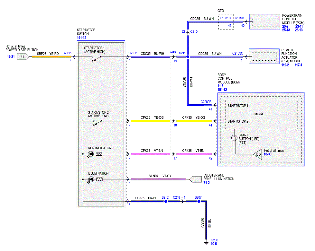Click the Start Button LED FET symbol
The width and height of the screenshot is (315, 251).
click(x=234, y=138)
